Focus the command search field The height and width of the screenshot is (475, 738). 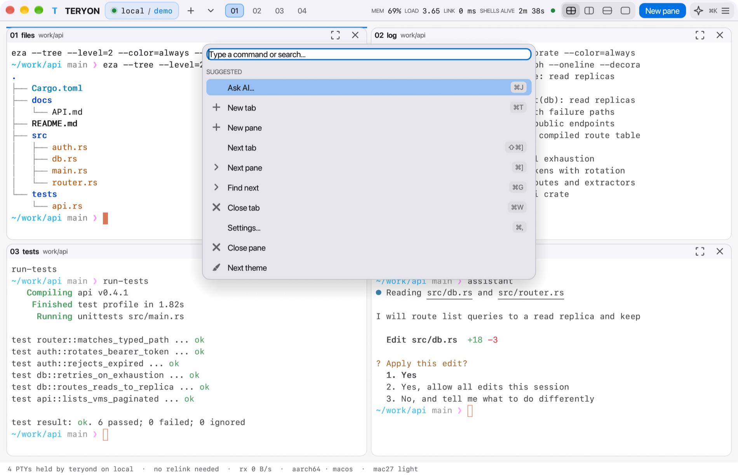click(369, 54)
